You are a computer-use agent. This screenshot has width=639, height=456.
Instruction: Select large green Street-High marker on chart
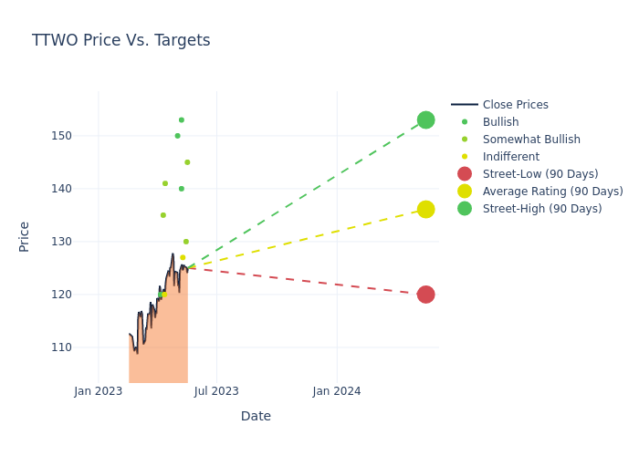(x=426, y=120)
